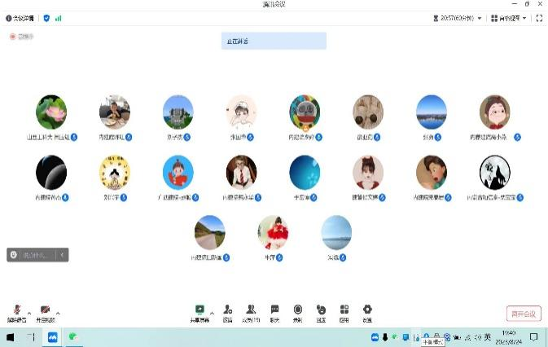This screenshot has height=347, width=548.
Task: Collapse the floating chat input bar arrow
Action: (63, 255)
